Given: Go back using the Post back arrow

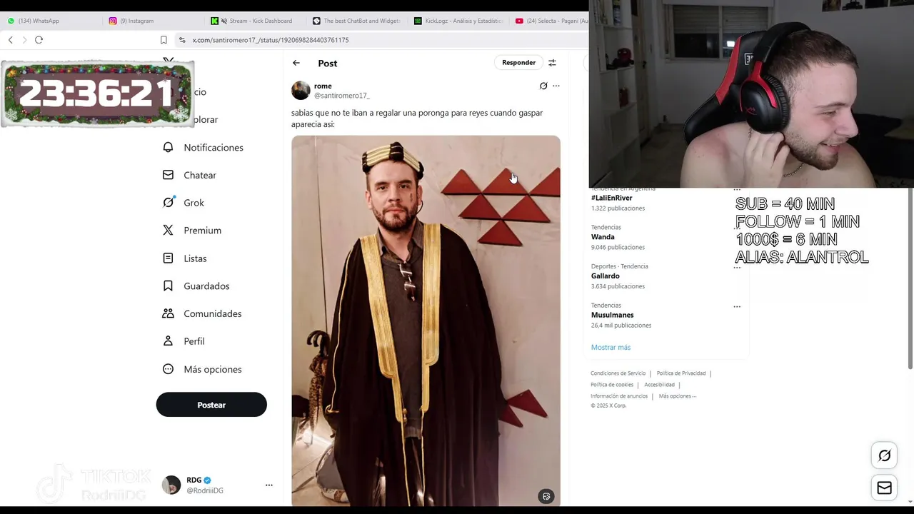Looking at the screenshot, I should [x=296, y=63].
